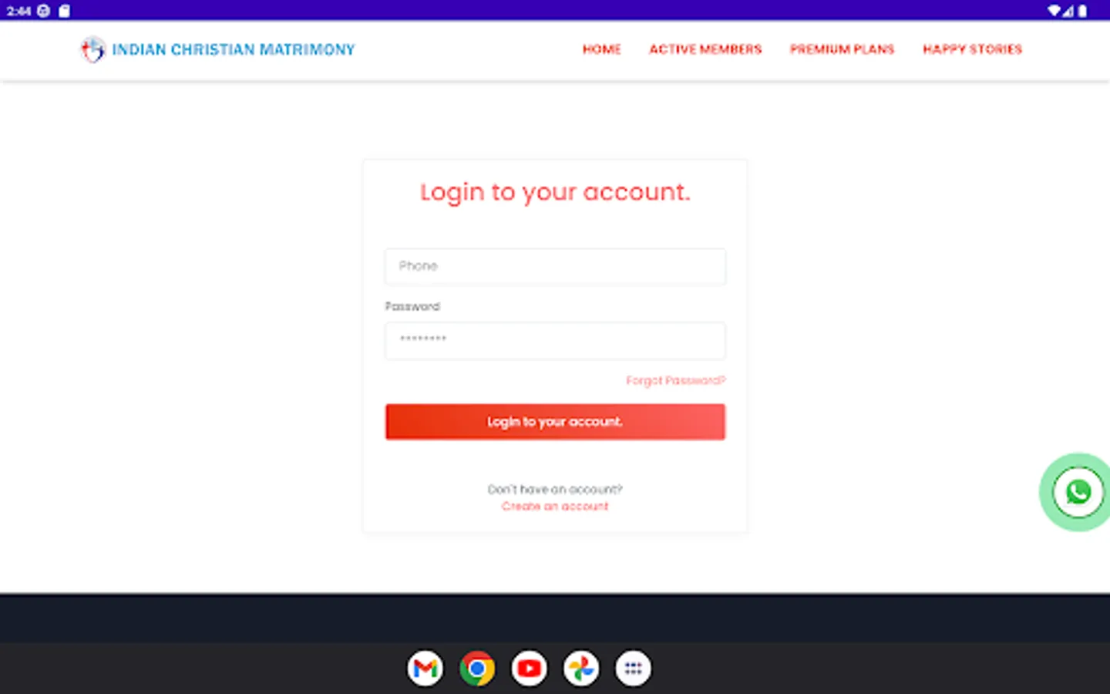Launch Gmail from the dock
The image size is (1110, 694).
tap(425, 669)
